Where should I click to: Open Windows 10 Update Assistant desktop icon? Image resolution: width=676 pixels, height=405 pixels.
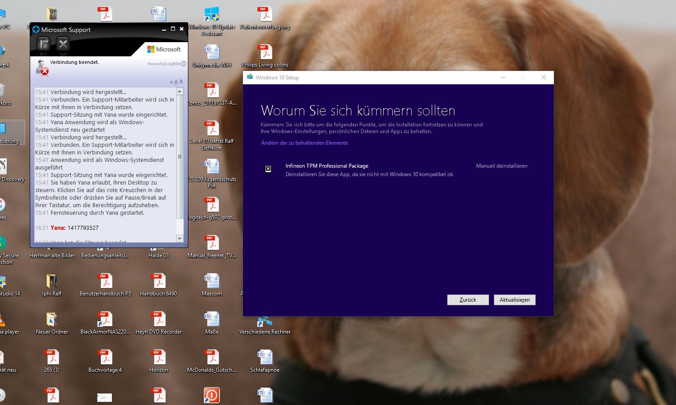tap(212, 21)
